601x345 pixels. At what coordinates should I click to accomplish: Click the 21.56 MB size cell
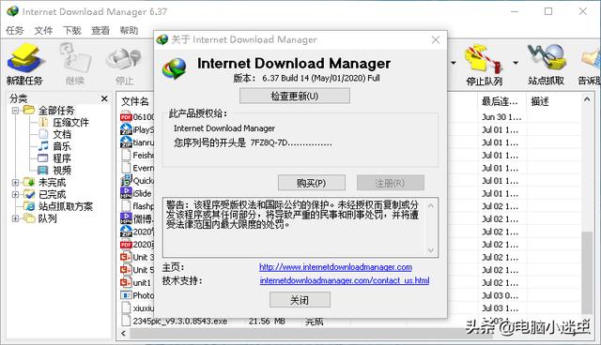click(x=267, y=322)
